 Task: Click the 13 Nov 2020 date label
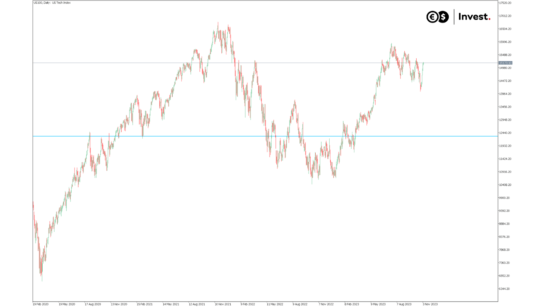tap(119, 304)
